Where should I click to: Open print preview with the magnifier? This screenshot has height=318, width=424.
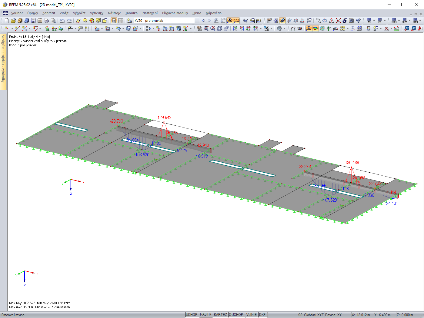click(53, 21)
